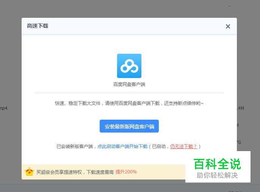Open the 点此启动客户端开始下载 link
Image resolution: width=260 pixels, height=192 pixels.
point(122,147)
